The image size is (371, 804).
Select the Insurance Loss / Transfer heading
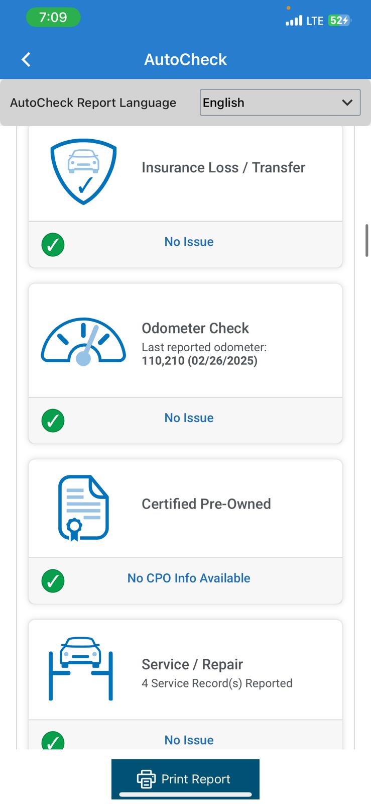[x=223, y=167]
